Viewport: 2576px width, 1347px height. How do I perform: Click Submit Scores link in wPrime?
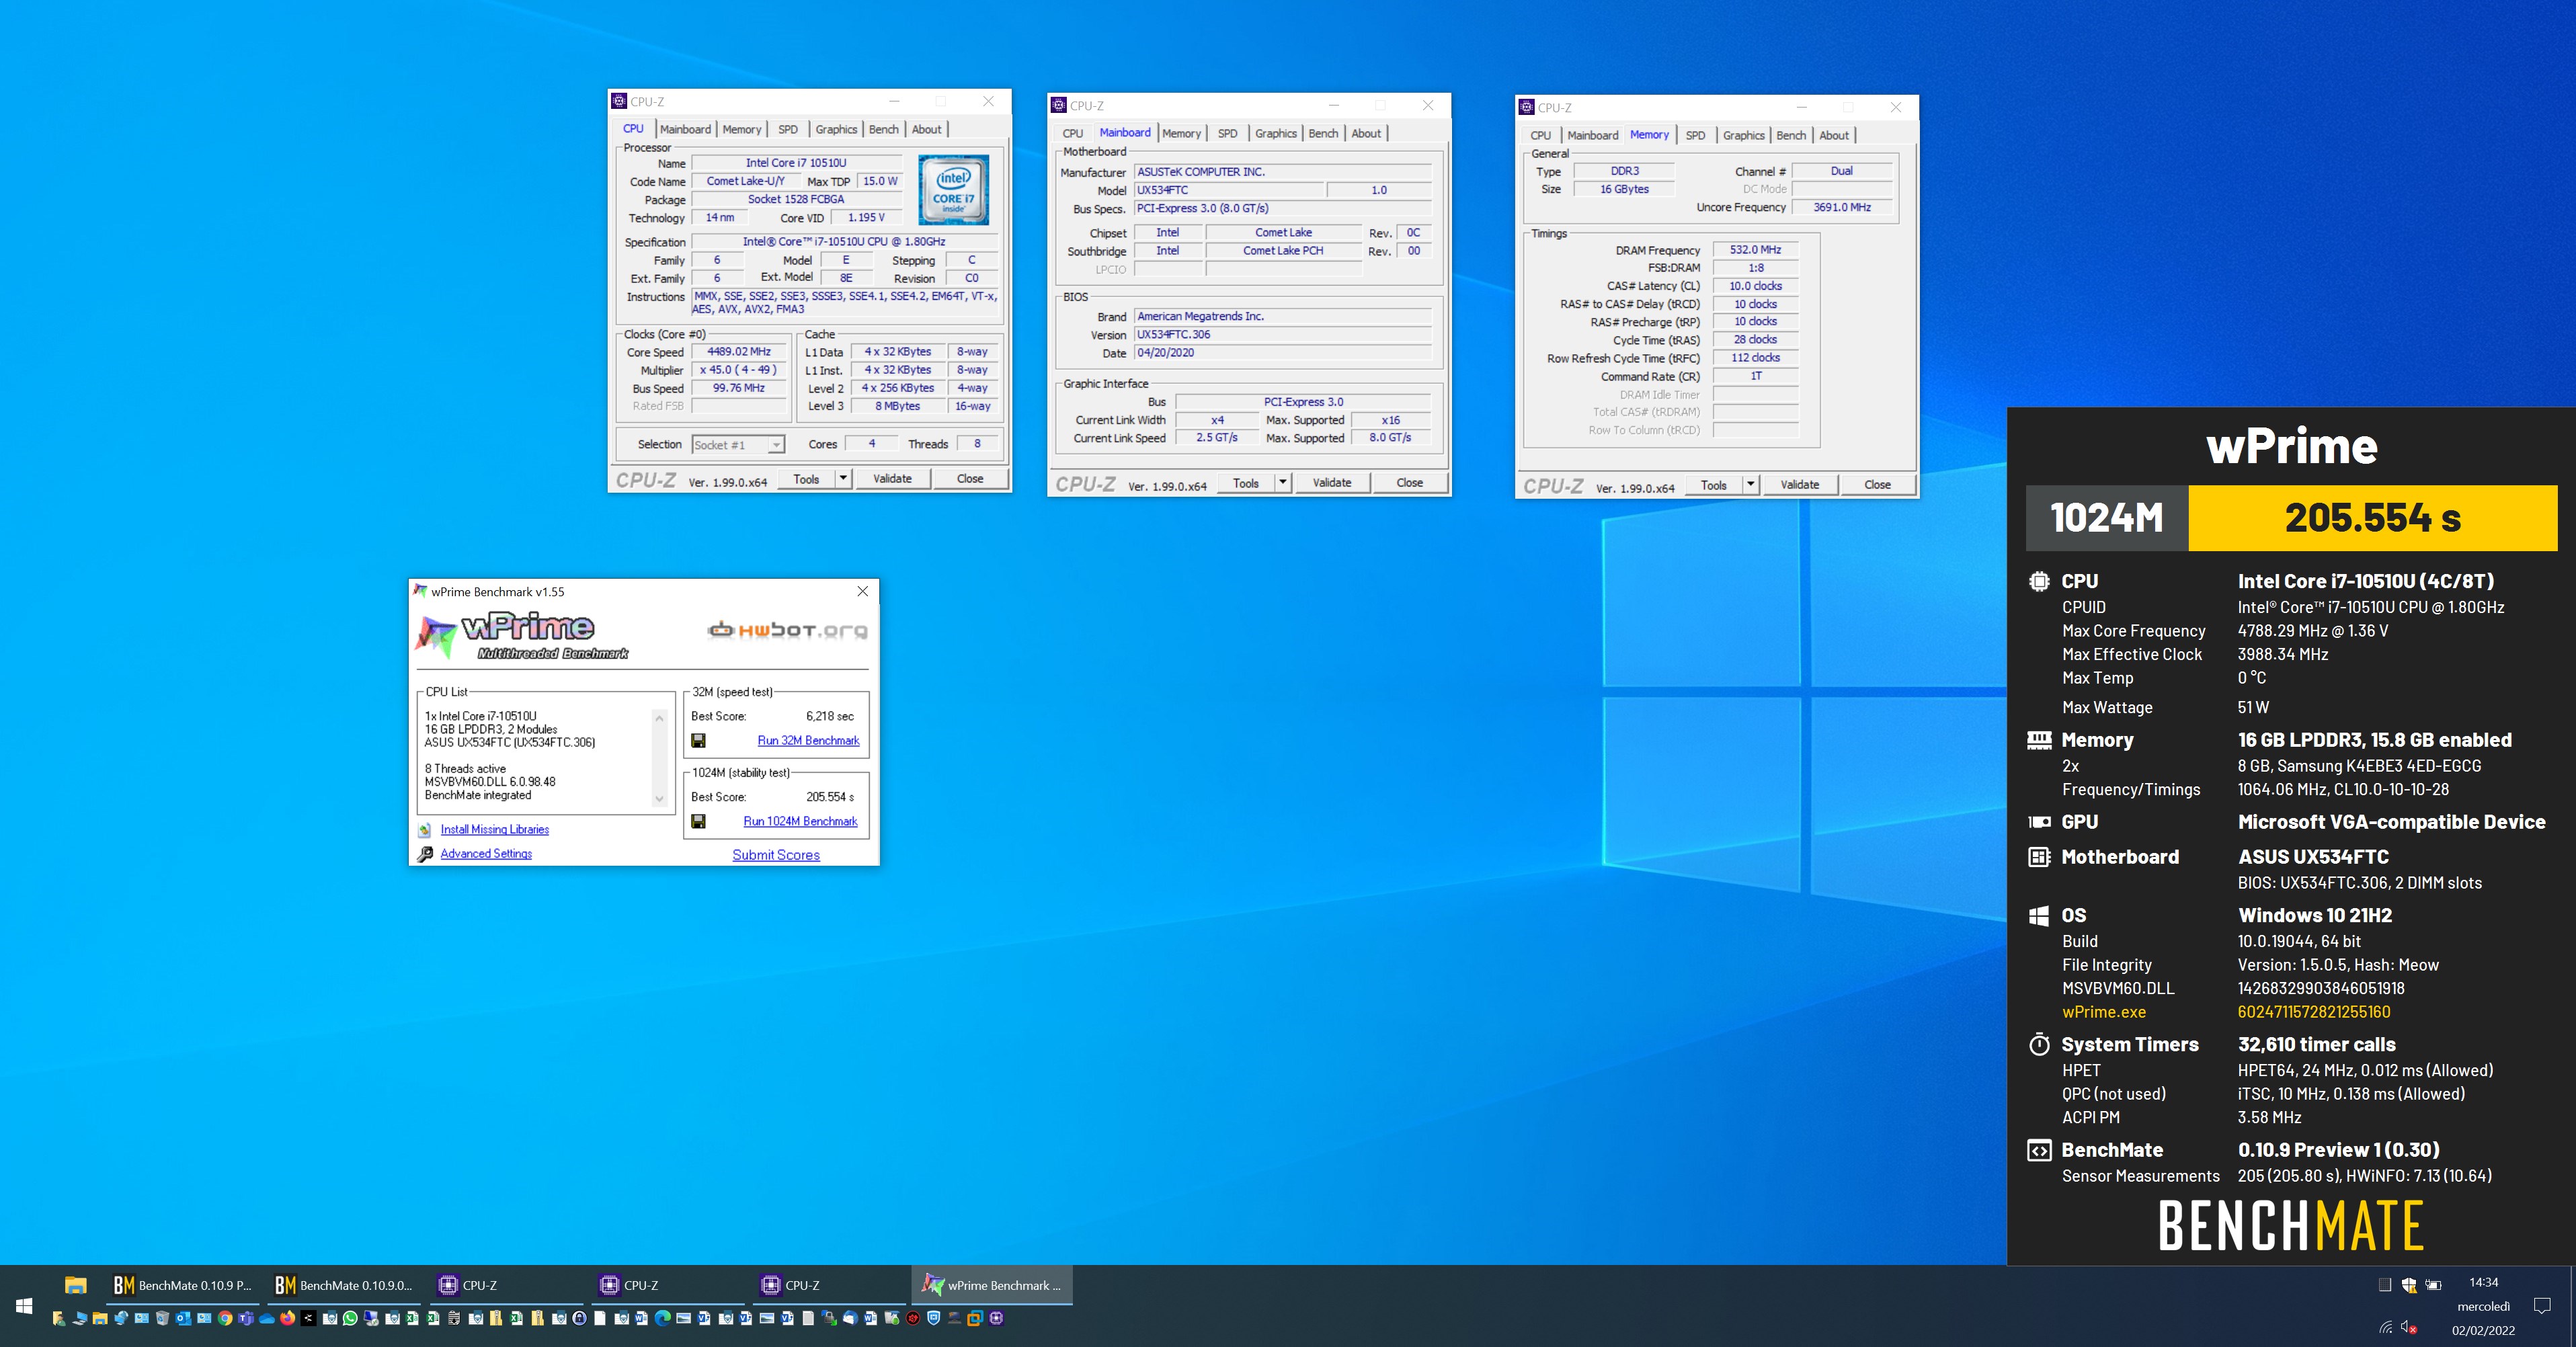coord(776,855)
